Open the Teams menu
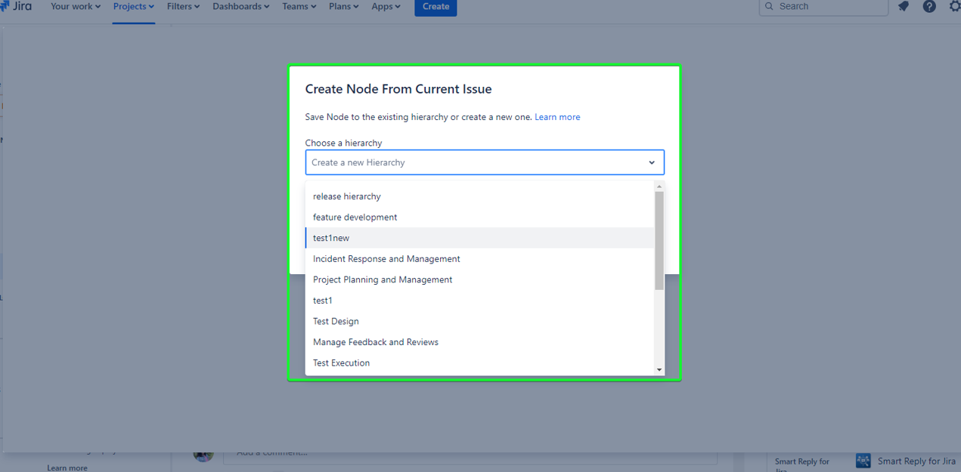 (x=299, y=6)
